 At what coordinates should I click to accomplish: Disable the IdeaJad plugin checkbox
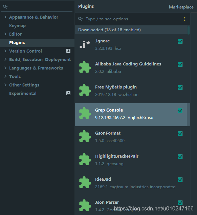tap(180, 179)
